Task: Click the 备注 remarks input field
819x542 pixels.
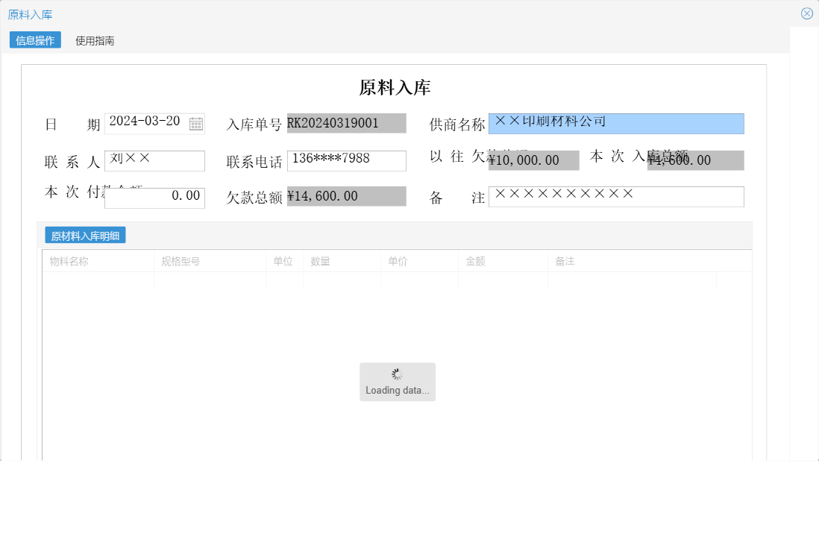Action: click(615, 196)
